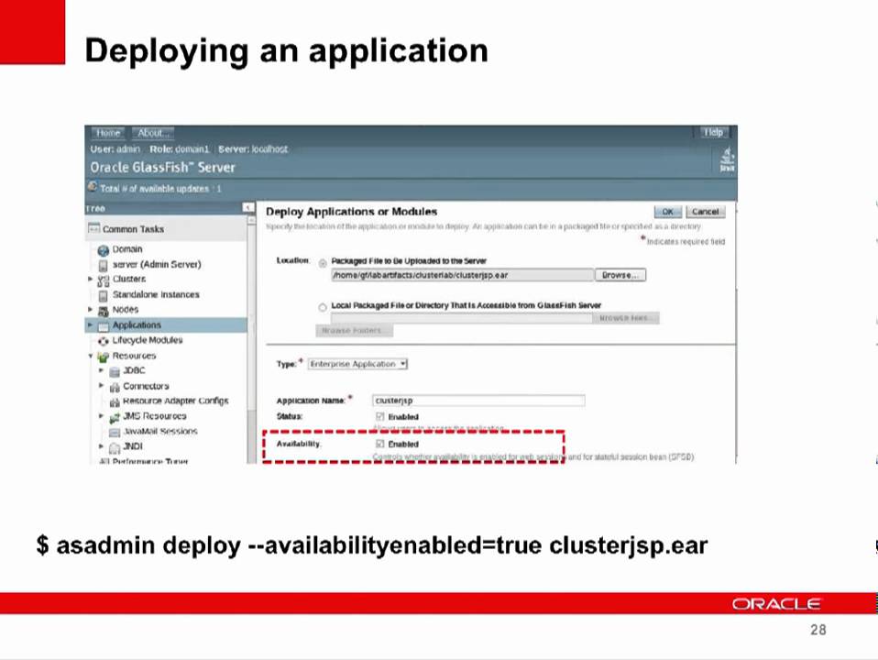The image size is (878, 660).
Task: Click the available updates icon
Action: (93, 186)
